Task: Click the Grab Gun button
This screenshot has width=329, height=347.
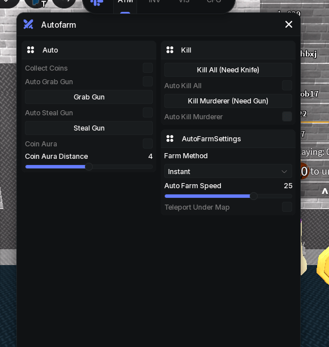Action: 89,97
